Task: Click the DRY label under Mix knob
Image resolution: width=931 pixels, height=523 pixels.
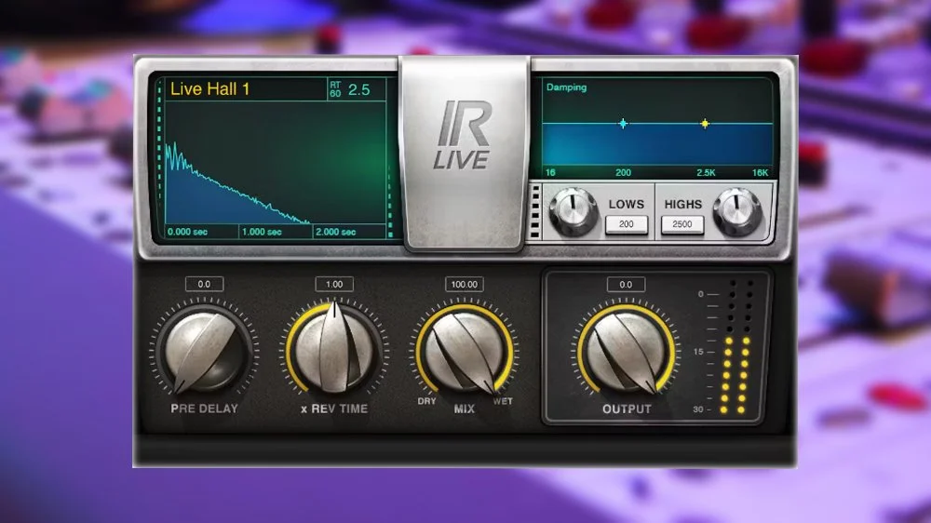Action: pyautogui.click(x=427, y=401)
